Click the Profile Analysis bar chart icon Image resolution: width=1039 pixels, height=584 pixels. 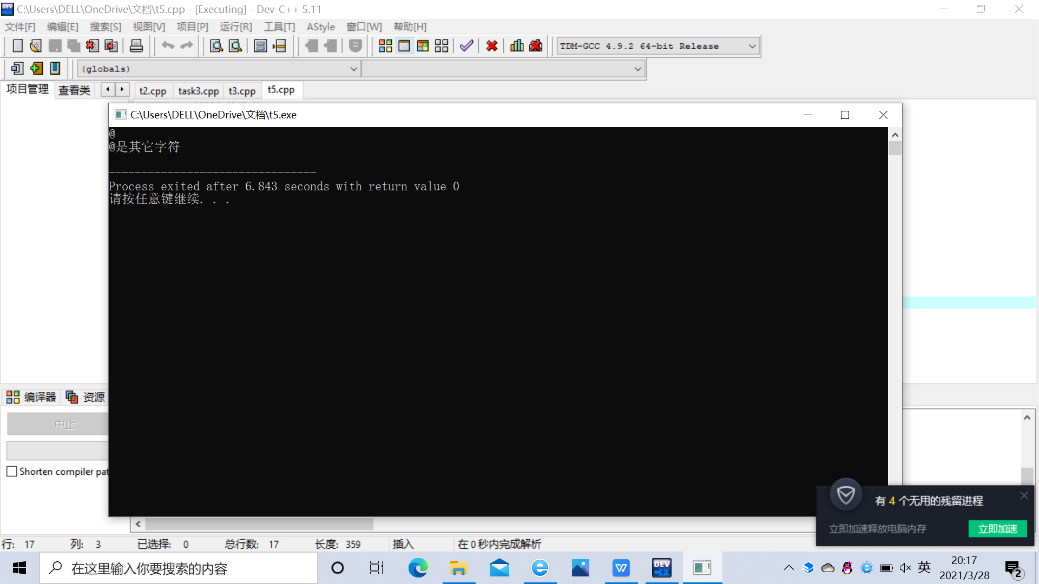517,46
